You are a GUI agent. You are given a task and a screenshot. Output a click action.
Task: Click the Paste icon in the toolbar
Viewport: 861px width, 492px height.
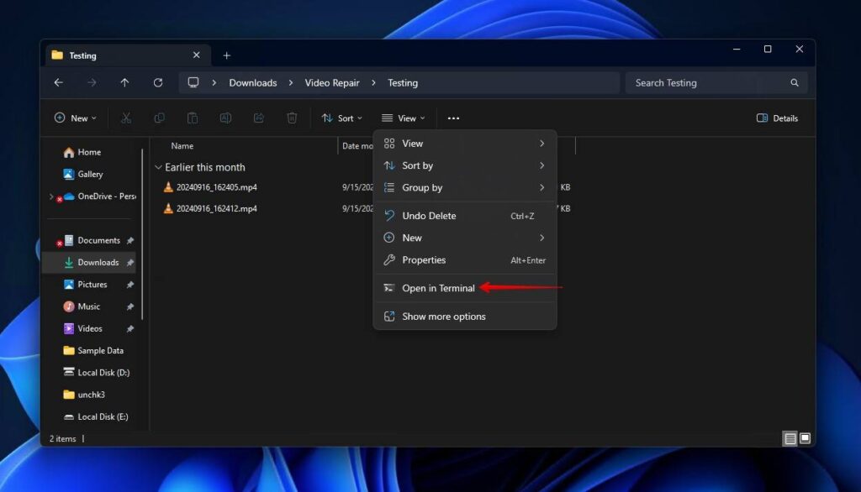coord(192,118)
